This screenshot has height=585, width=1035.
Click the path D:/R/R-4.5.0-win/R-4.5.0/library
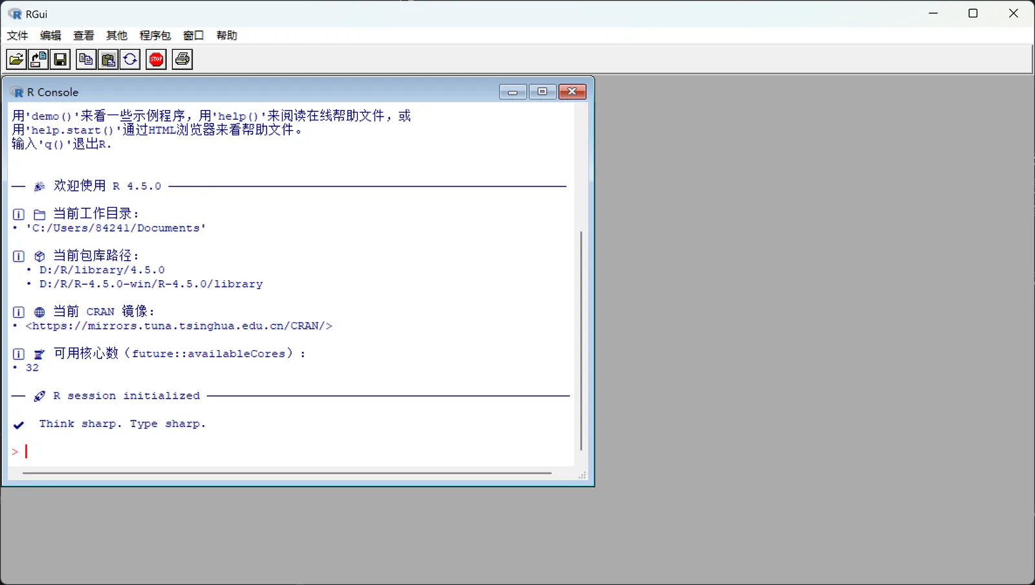(x=151, y=284)
